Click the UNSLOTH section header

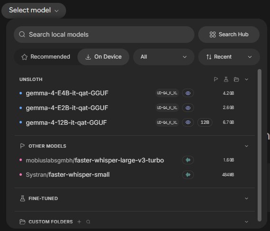pos(31,80)
